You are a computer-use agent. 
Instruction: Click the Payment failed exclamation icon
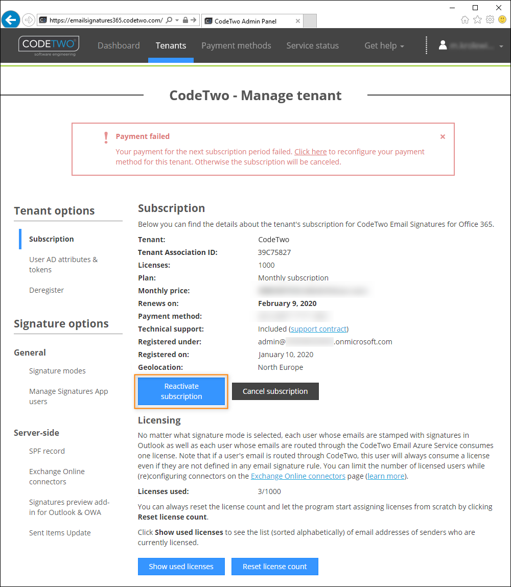[106, 137]
